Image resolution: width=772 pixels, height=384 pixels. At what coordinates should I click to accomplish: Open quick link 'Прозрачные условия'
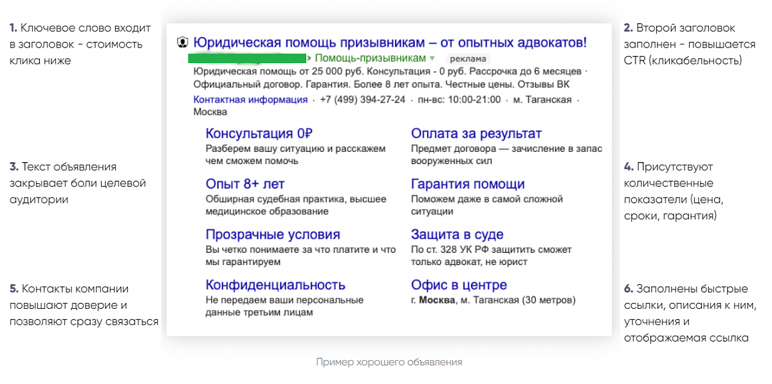pos(273,234)
